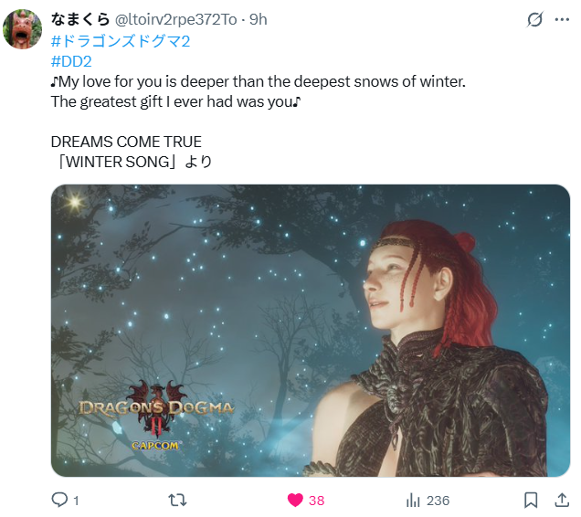581x517 pixels.
Task: Click the 236 views count
Action: [x=438, y=501]
